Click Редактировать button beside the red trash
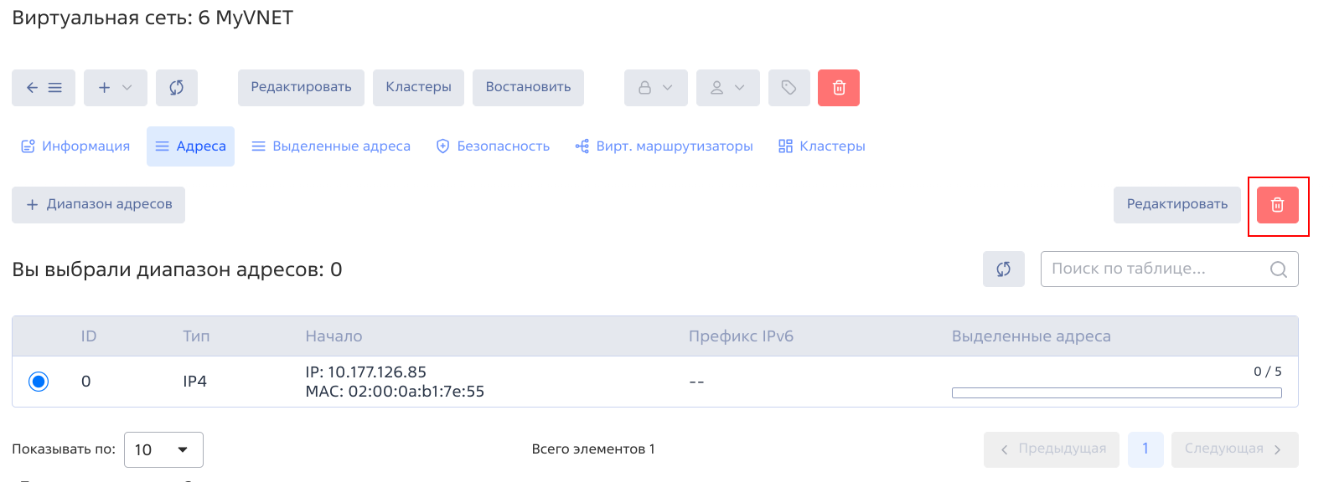1334x482 pixels. (1176, 205)
